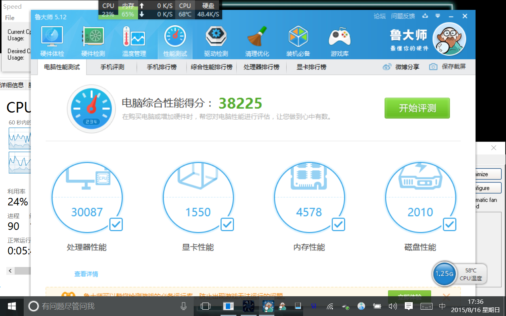Click the 内存性能 label
This screenshot has height=316, width=506.
click(x=309, y=248)
